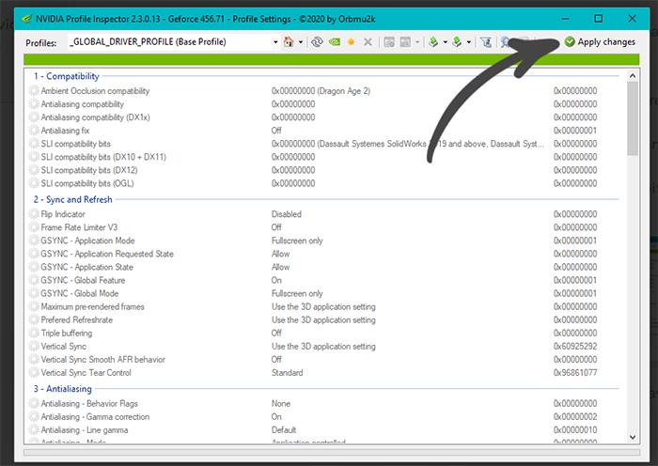Click gear icon beside Ambient Occlusion compatibility

(34, 90)
